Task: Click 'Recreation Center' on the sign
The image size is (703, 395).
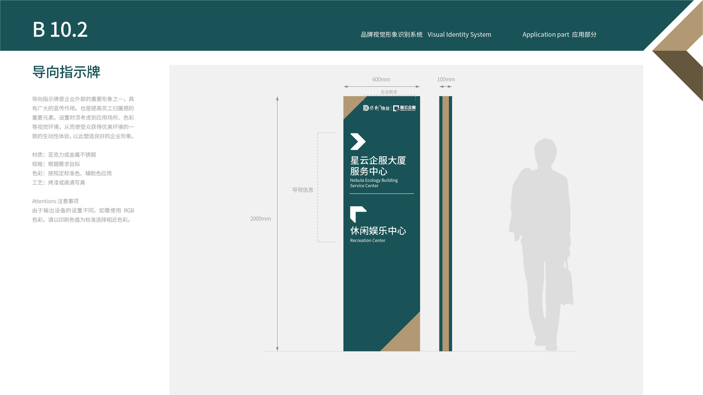Action: point(368,241)
